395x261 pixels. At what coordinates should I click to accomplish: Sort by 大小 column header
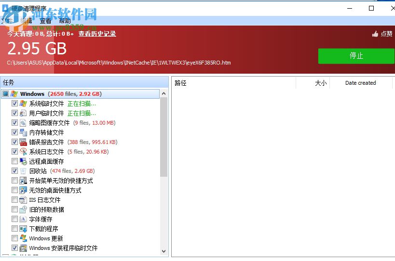pyautogui.click(x=313, y=83)
